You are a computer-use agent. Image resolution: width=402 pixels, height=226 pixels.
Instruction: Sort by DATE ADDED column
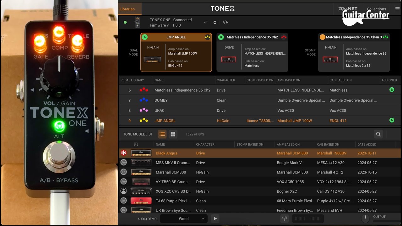tap(367, 144)
